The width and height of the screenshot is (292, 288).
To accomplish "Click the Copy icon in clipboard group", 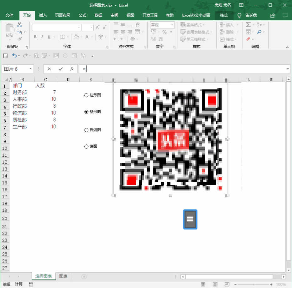I will tap(19, 32).
